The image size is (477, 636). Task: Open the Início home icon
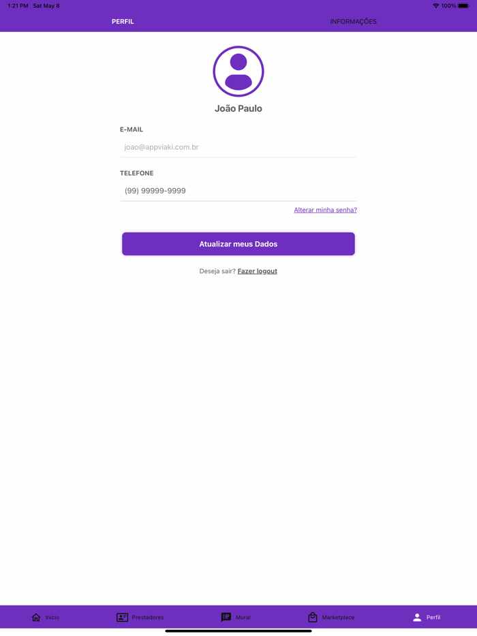point(35,617)
